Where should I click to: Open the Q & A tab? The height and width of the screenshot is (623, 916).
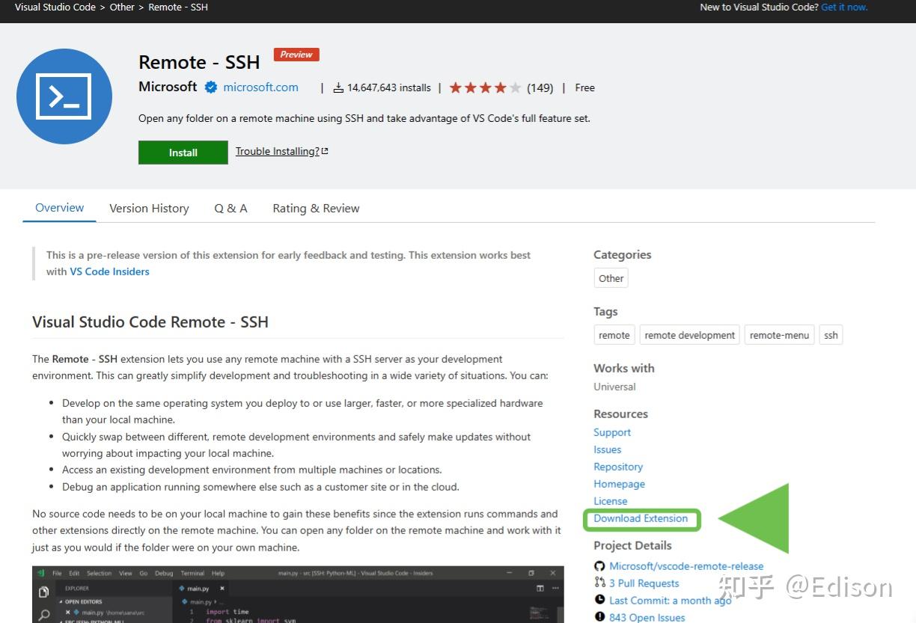click(230, 208)
